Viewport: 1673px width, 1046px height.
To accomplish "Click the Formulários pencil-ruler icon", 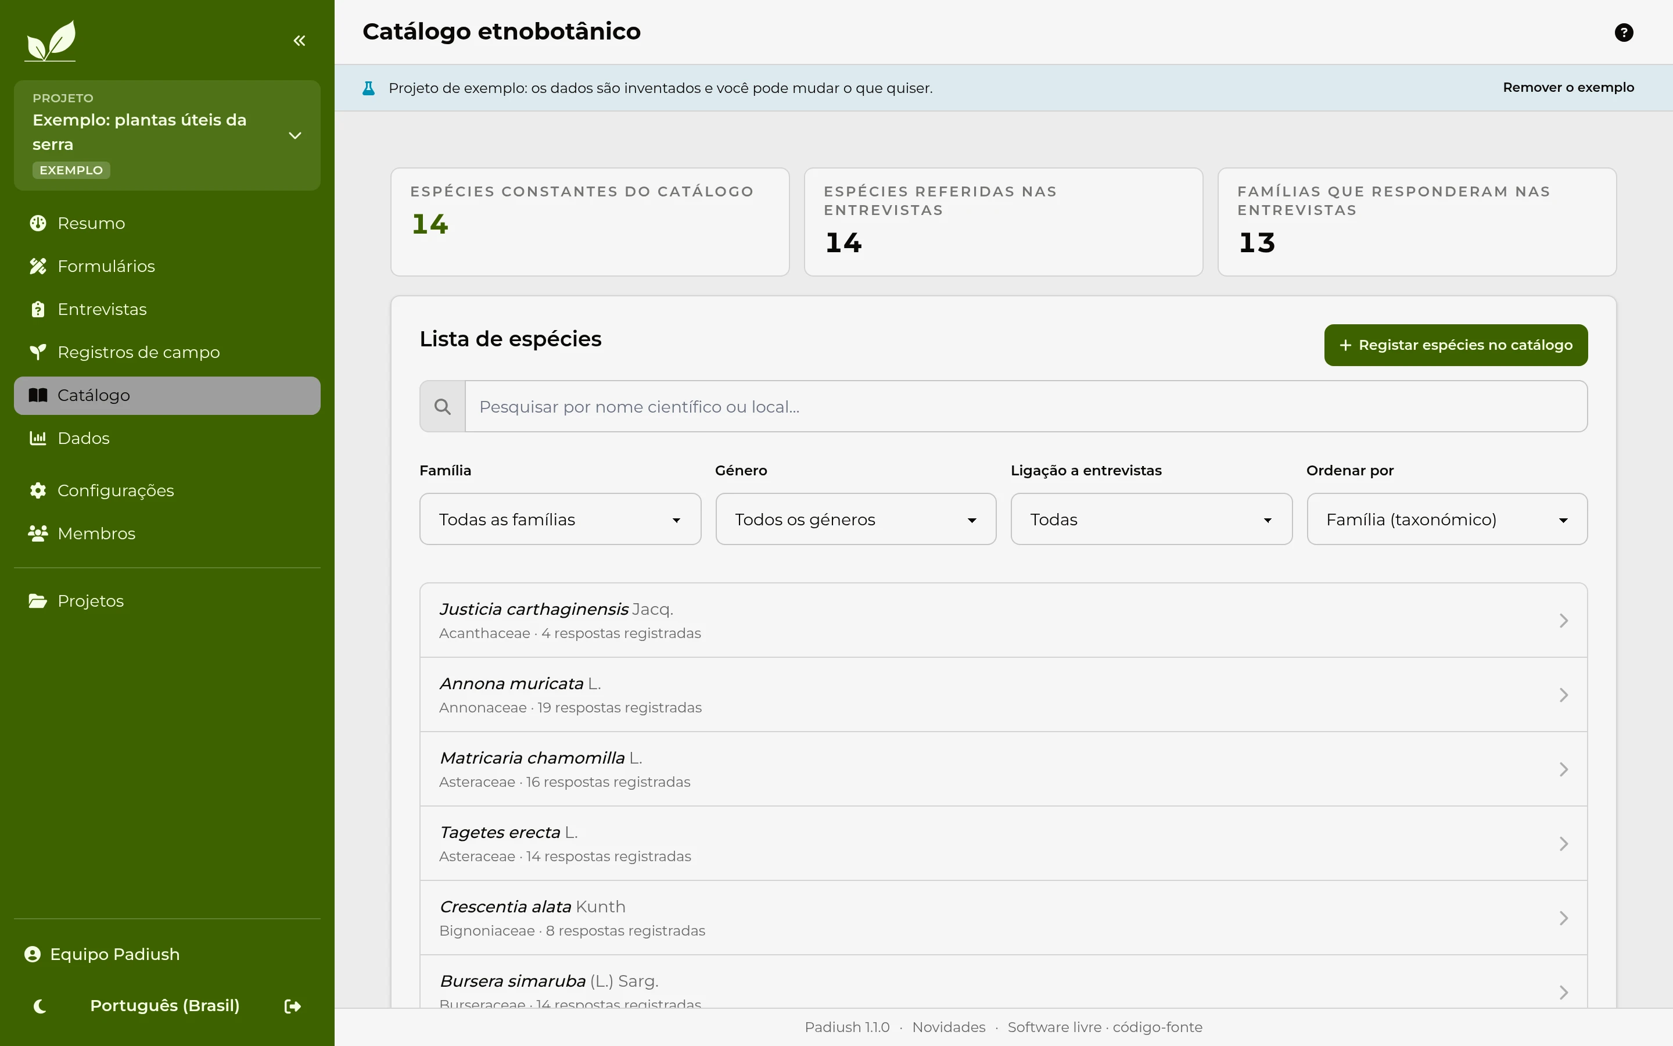I will (x=38, y=266).
